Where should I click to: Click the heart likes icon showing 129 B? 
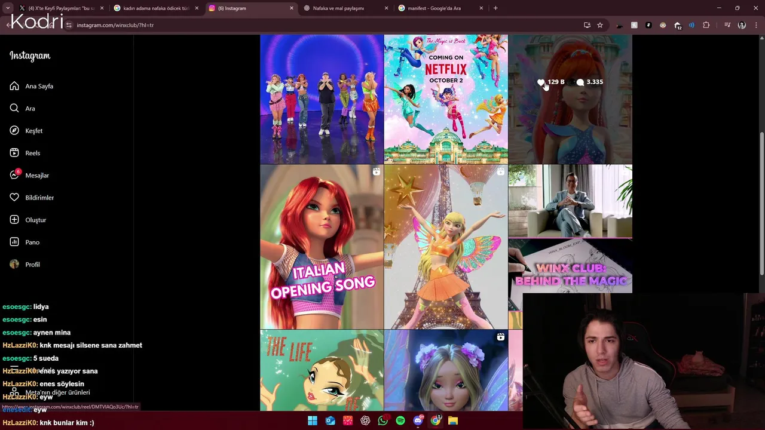pyautogui.click(x=541, y=82)
